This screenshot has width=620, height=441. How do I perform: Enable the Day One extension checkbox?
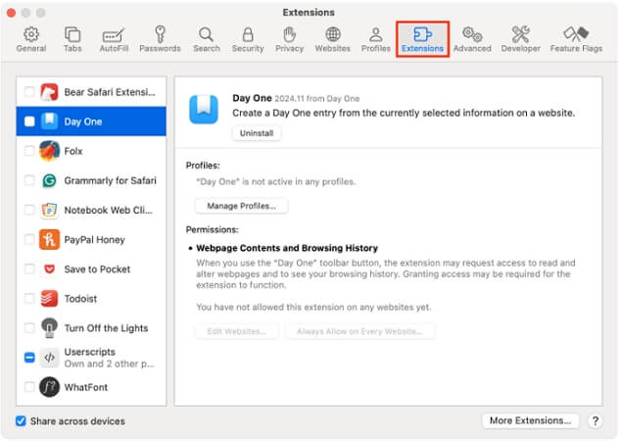29,122
